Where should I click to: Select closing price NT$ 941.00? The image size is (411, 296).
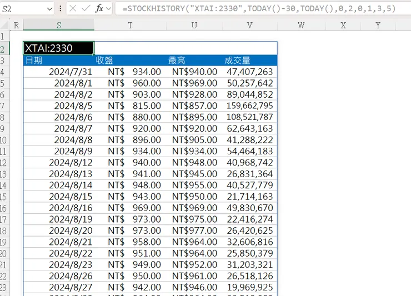131,174
